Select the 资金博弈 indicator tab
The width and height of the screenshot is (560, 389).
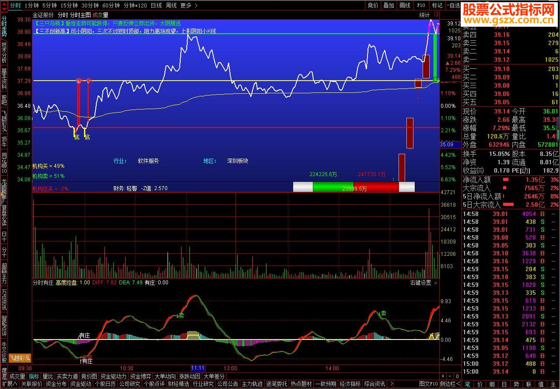coord(140,376)
